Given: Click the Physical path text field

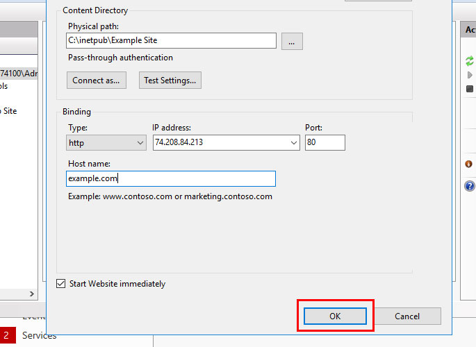Looking at the screenshot, I should [171, 41].
